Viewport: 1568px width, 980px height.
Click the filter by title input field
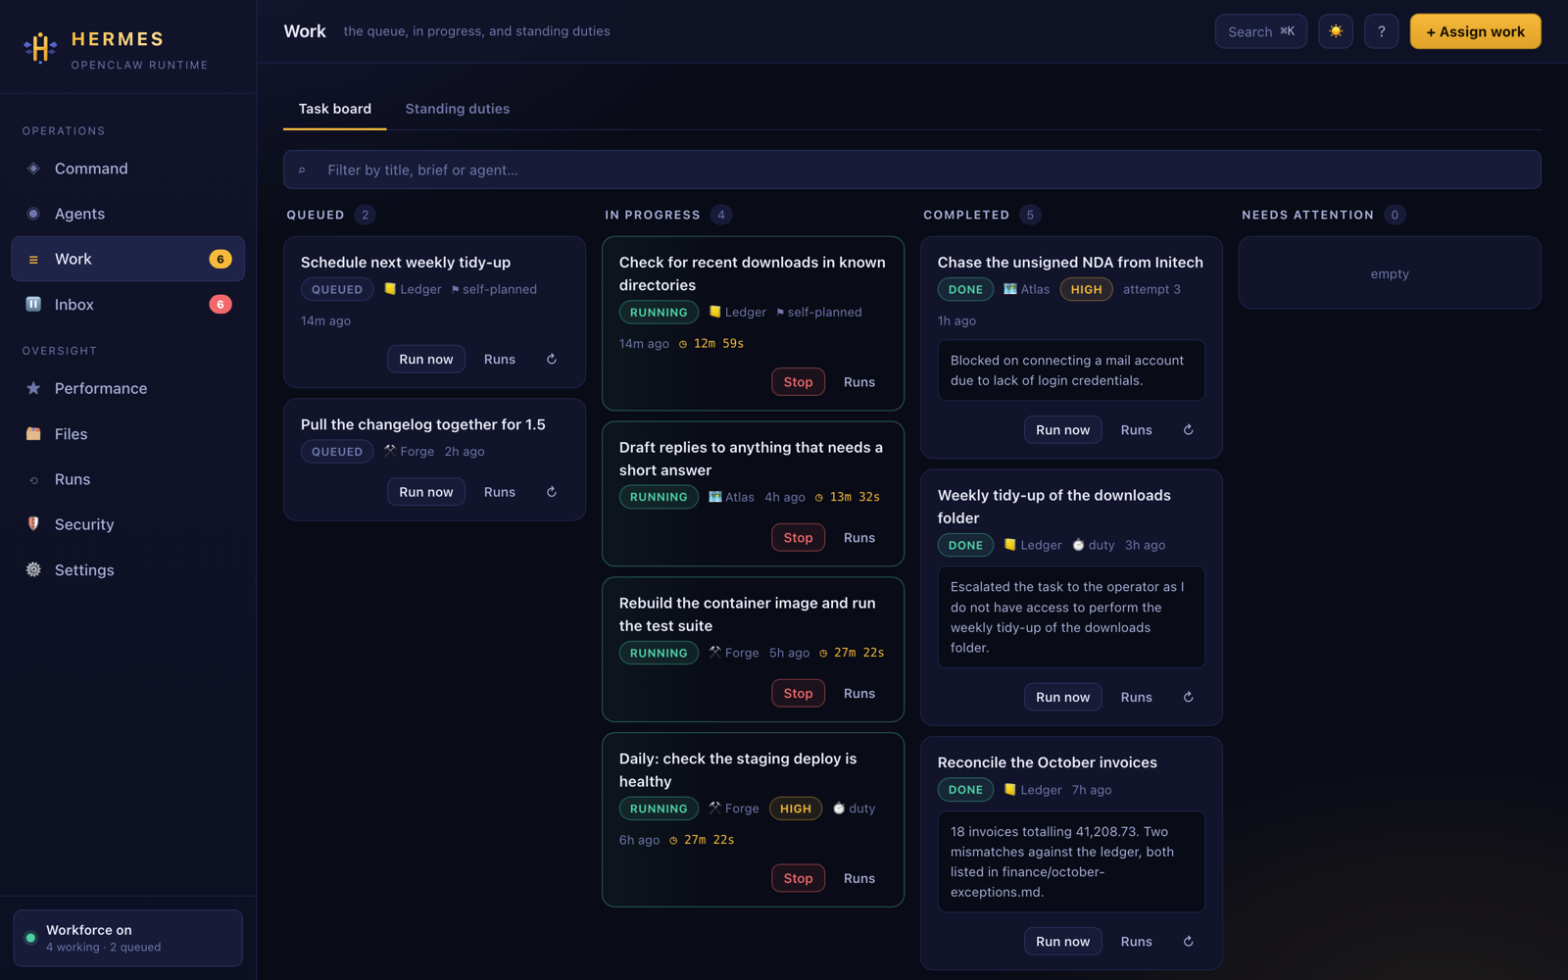click(912, 170)
